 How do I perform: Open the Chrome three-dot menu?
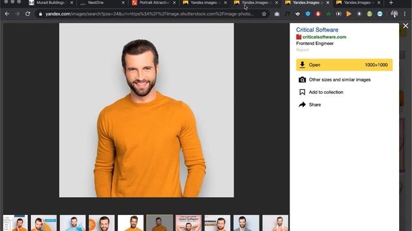[405, 14]
